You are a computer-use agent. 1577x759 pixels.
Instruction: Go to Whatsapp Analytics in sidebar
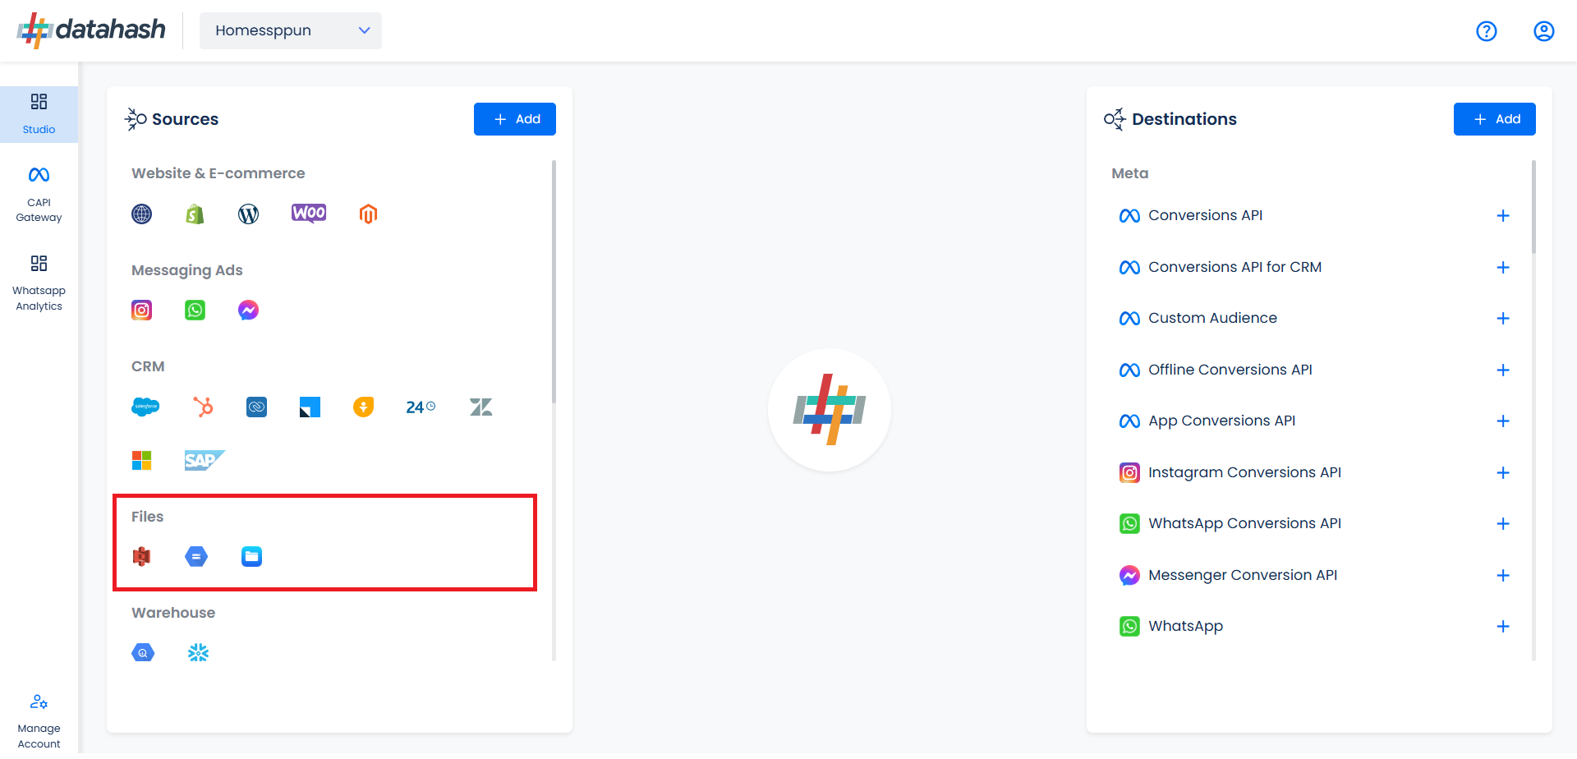39,283
